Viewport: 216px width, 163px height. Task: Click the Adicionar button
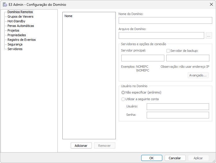pyautogui.click(x=81, y=146)
